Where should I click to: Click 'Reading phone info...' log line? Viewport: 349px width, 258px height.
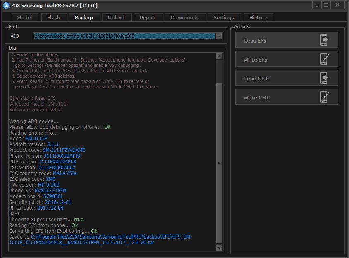click(x=33, y=133)
